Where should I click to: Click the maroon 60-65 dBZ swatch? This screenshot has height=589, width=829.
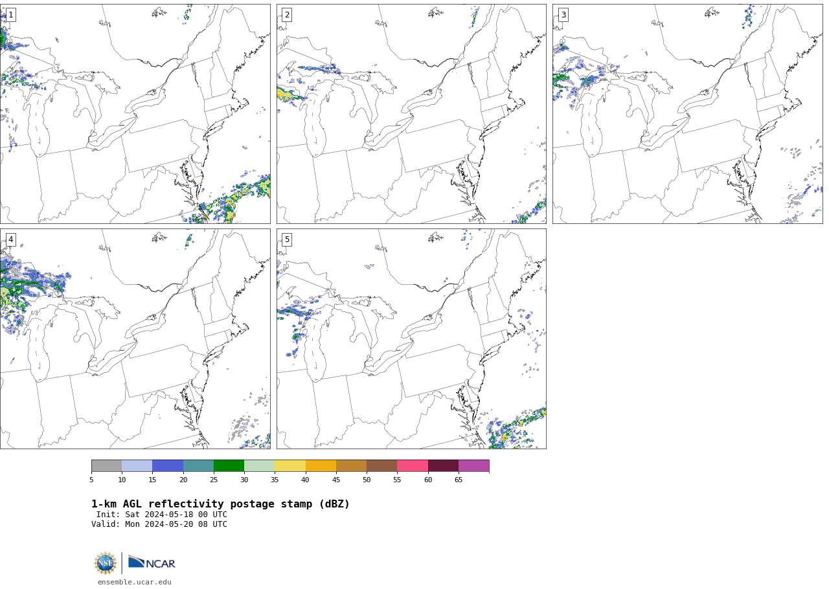coord(443,466)
